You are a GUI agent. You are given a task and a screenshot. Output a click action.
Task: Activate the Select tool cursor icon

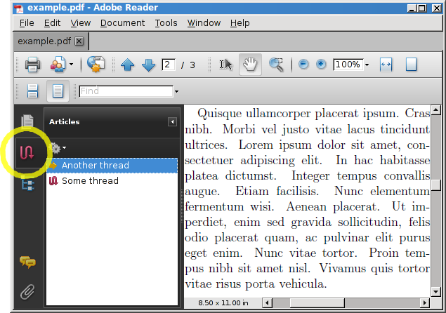[x=225, y=65]
